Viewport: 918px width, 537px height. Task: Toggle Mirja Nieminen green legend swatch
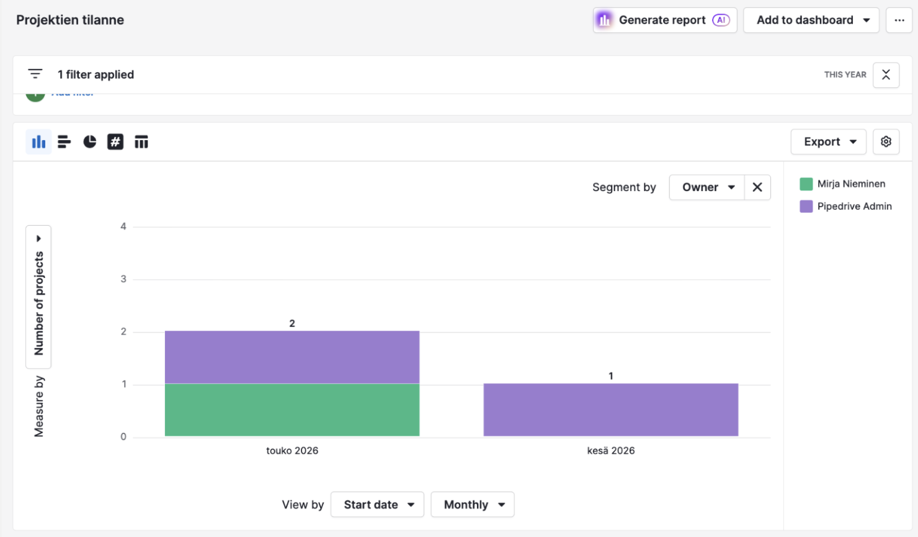pyautogui.click(x=806, y=184)
